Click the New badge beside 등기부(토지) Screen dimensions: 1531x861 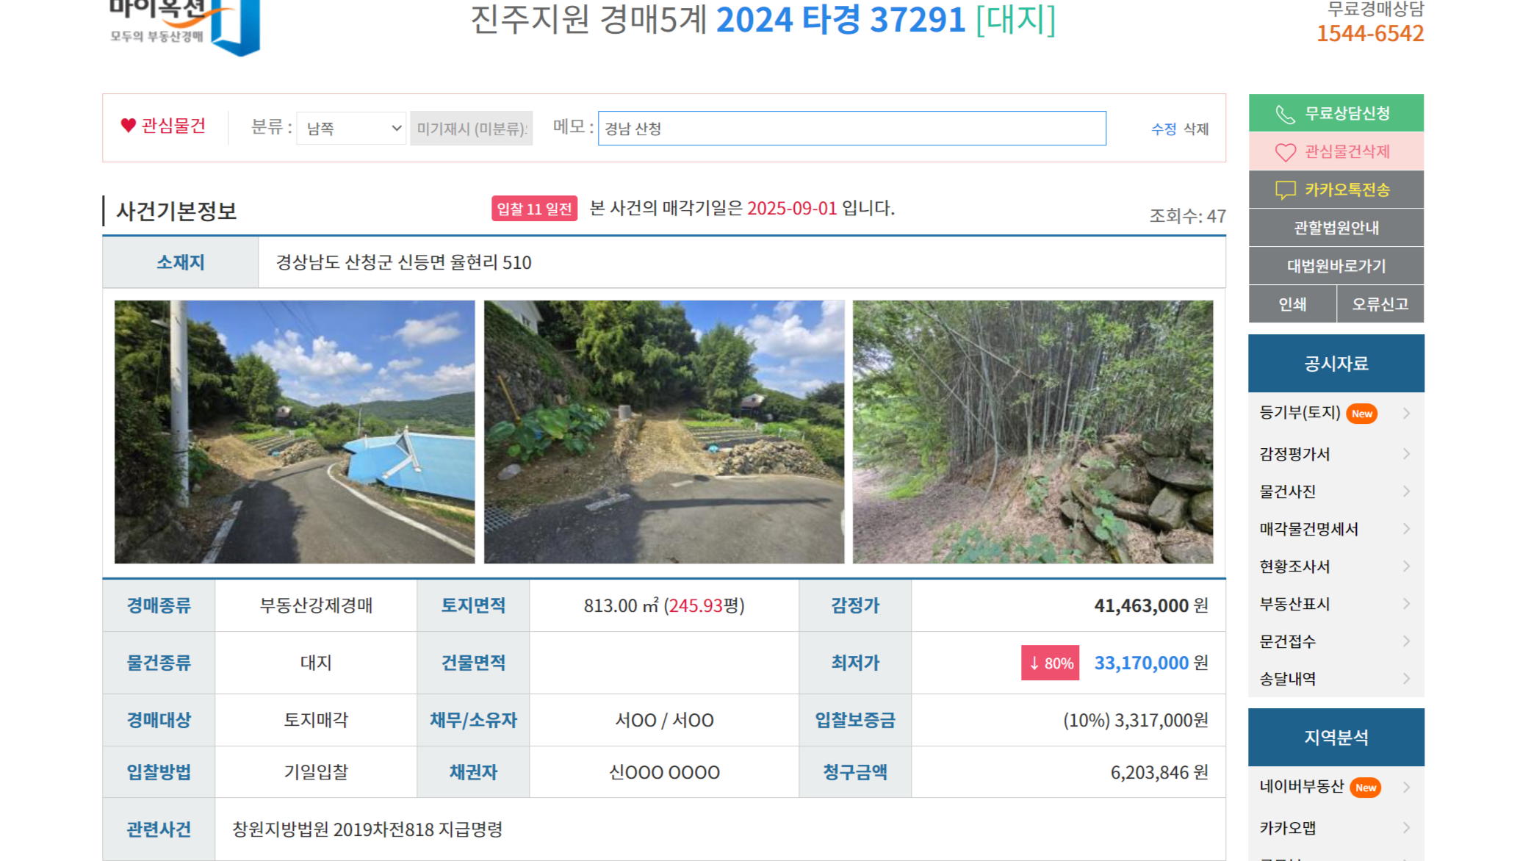1361,414
